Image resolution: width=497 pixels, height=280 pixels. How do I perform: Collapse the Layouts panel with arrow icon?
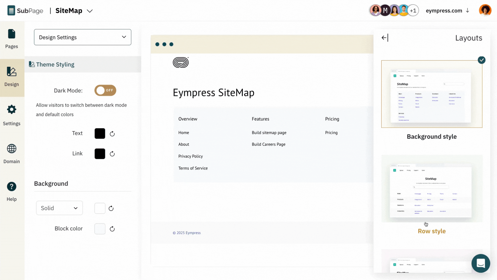coord(385,38)
